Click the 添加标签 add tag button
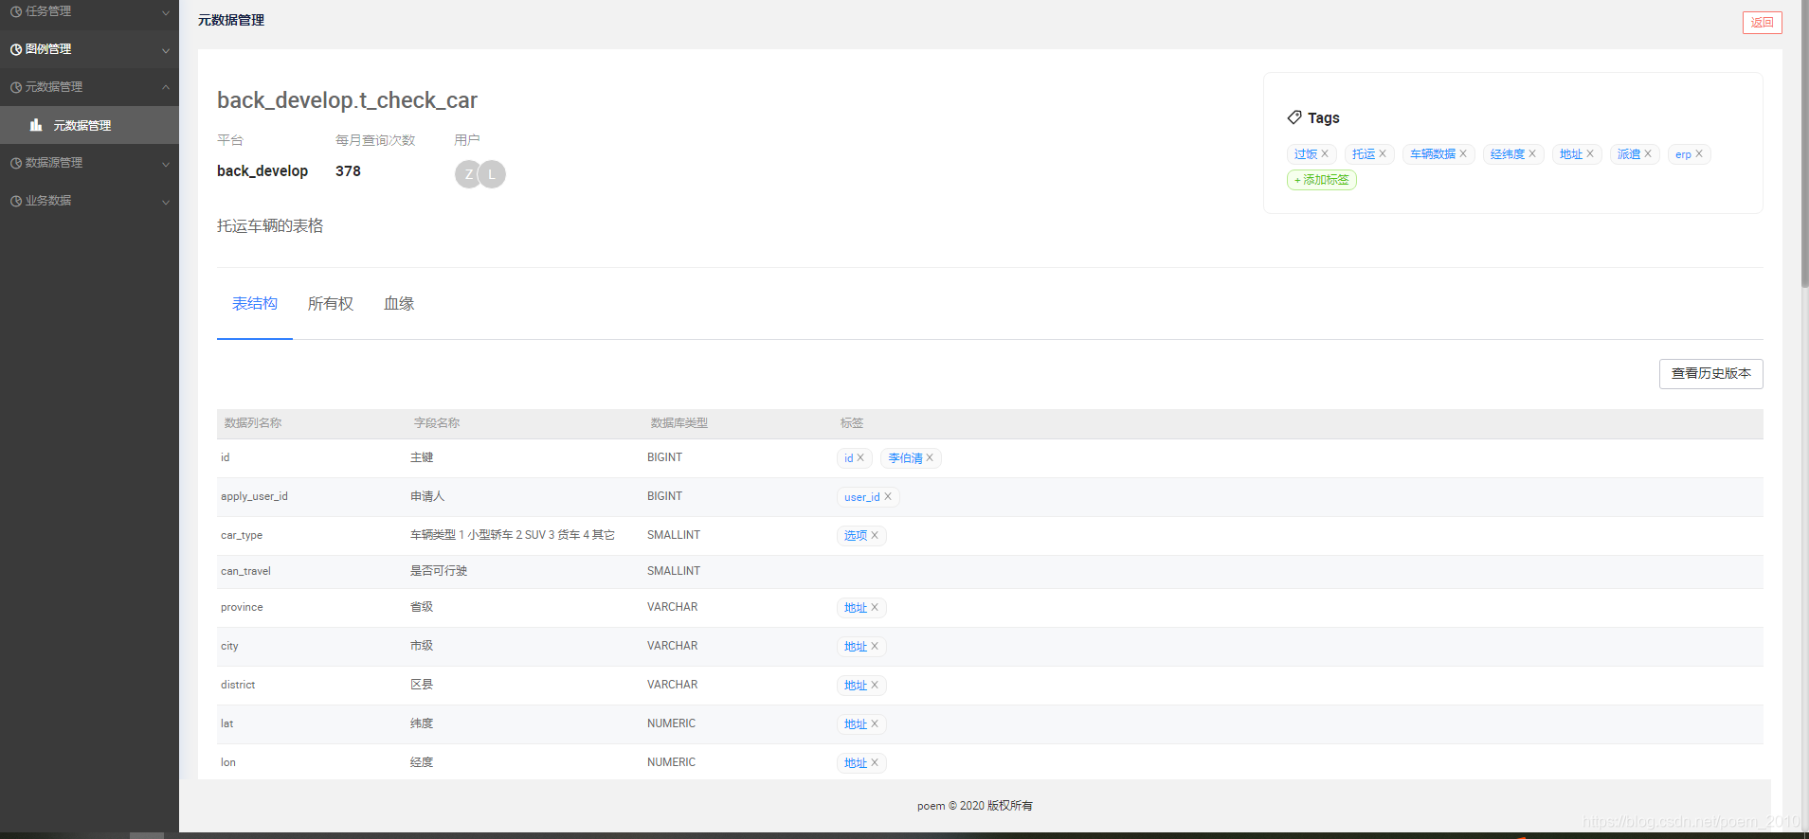Image resolution: width=1809 pixels, height=839 pixels. click(x=1321, y=180)
